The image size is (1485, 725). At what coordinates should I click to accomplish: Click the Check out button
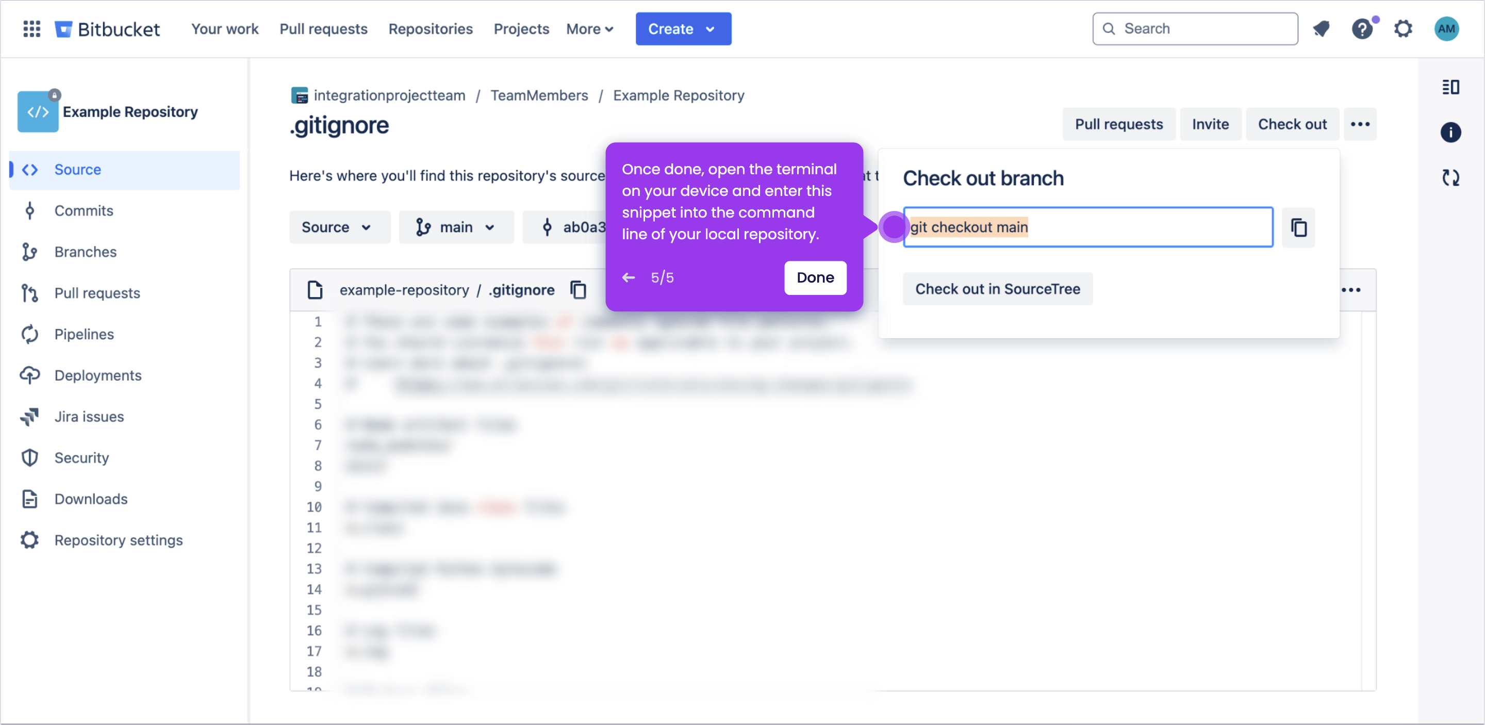(1293, 124)
